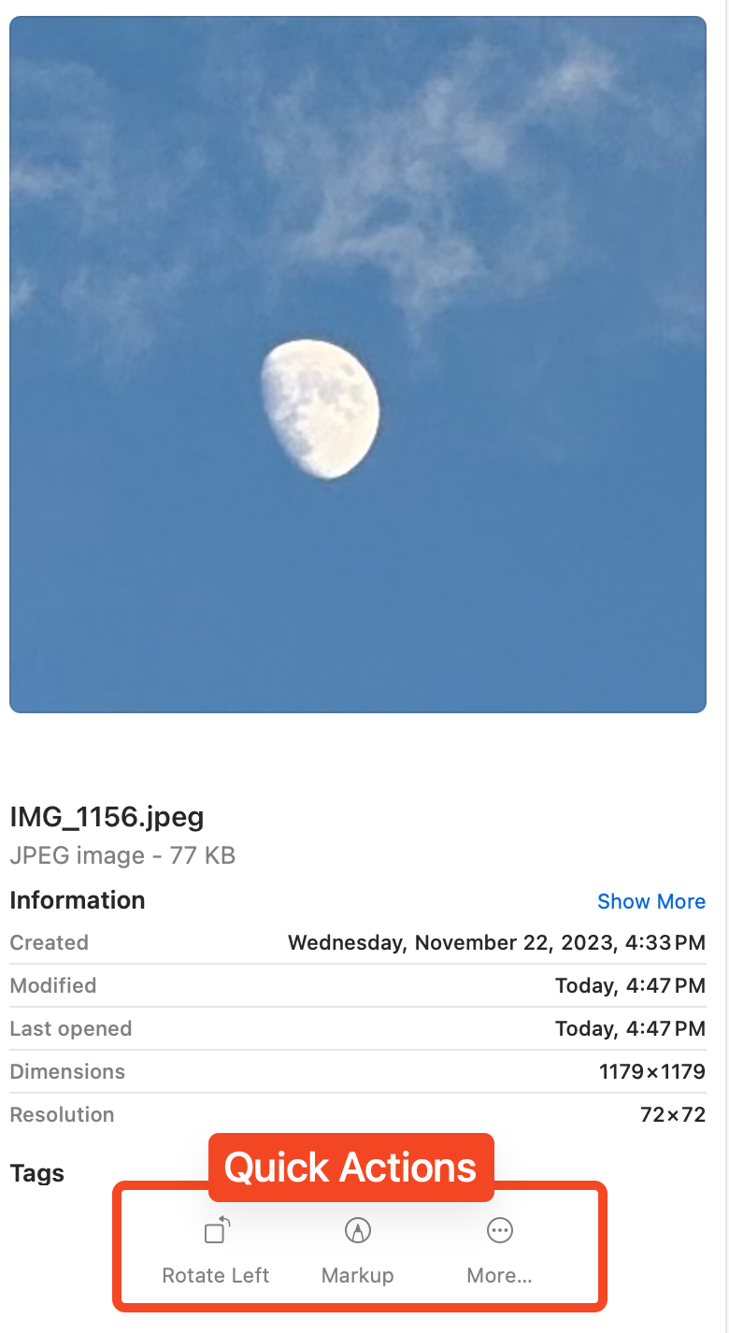Expand details with Show More
Viewport: 729px width, 1333px height.
tap(651, 901)
